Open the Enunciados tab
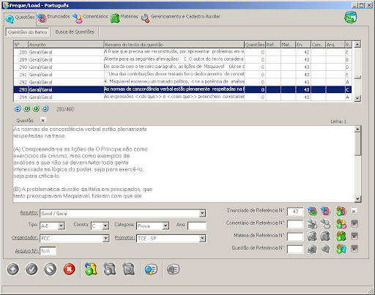This screenshot has height=295, width=375. pos(53,18)
